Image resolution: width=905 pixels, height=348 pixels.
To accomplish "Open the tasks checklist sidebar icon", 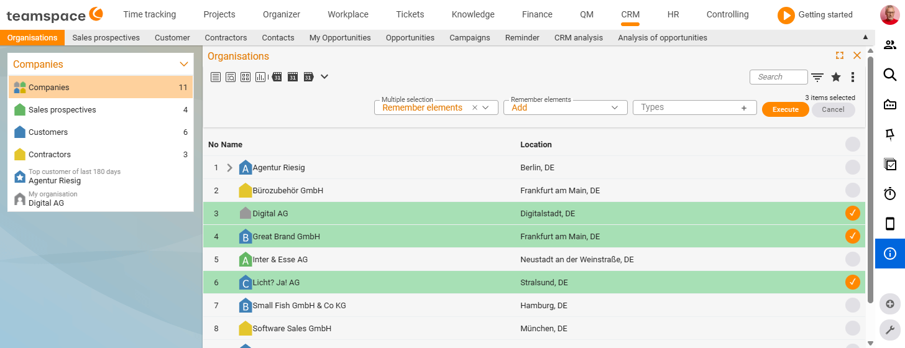I will pyautogui.click(x=890, y=164).
